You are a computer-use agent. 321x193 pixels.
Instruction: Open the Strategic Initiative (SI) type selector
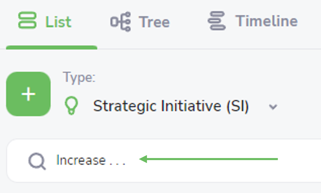tap(171, 106)
